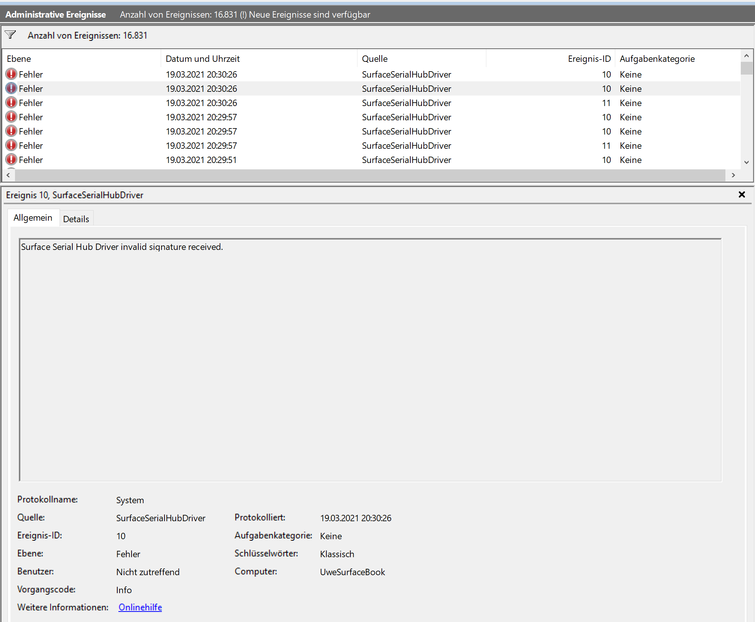Click scroll left arrow of event list
The height and width of the screenshot is (622, 755).
8,175
